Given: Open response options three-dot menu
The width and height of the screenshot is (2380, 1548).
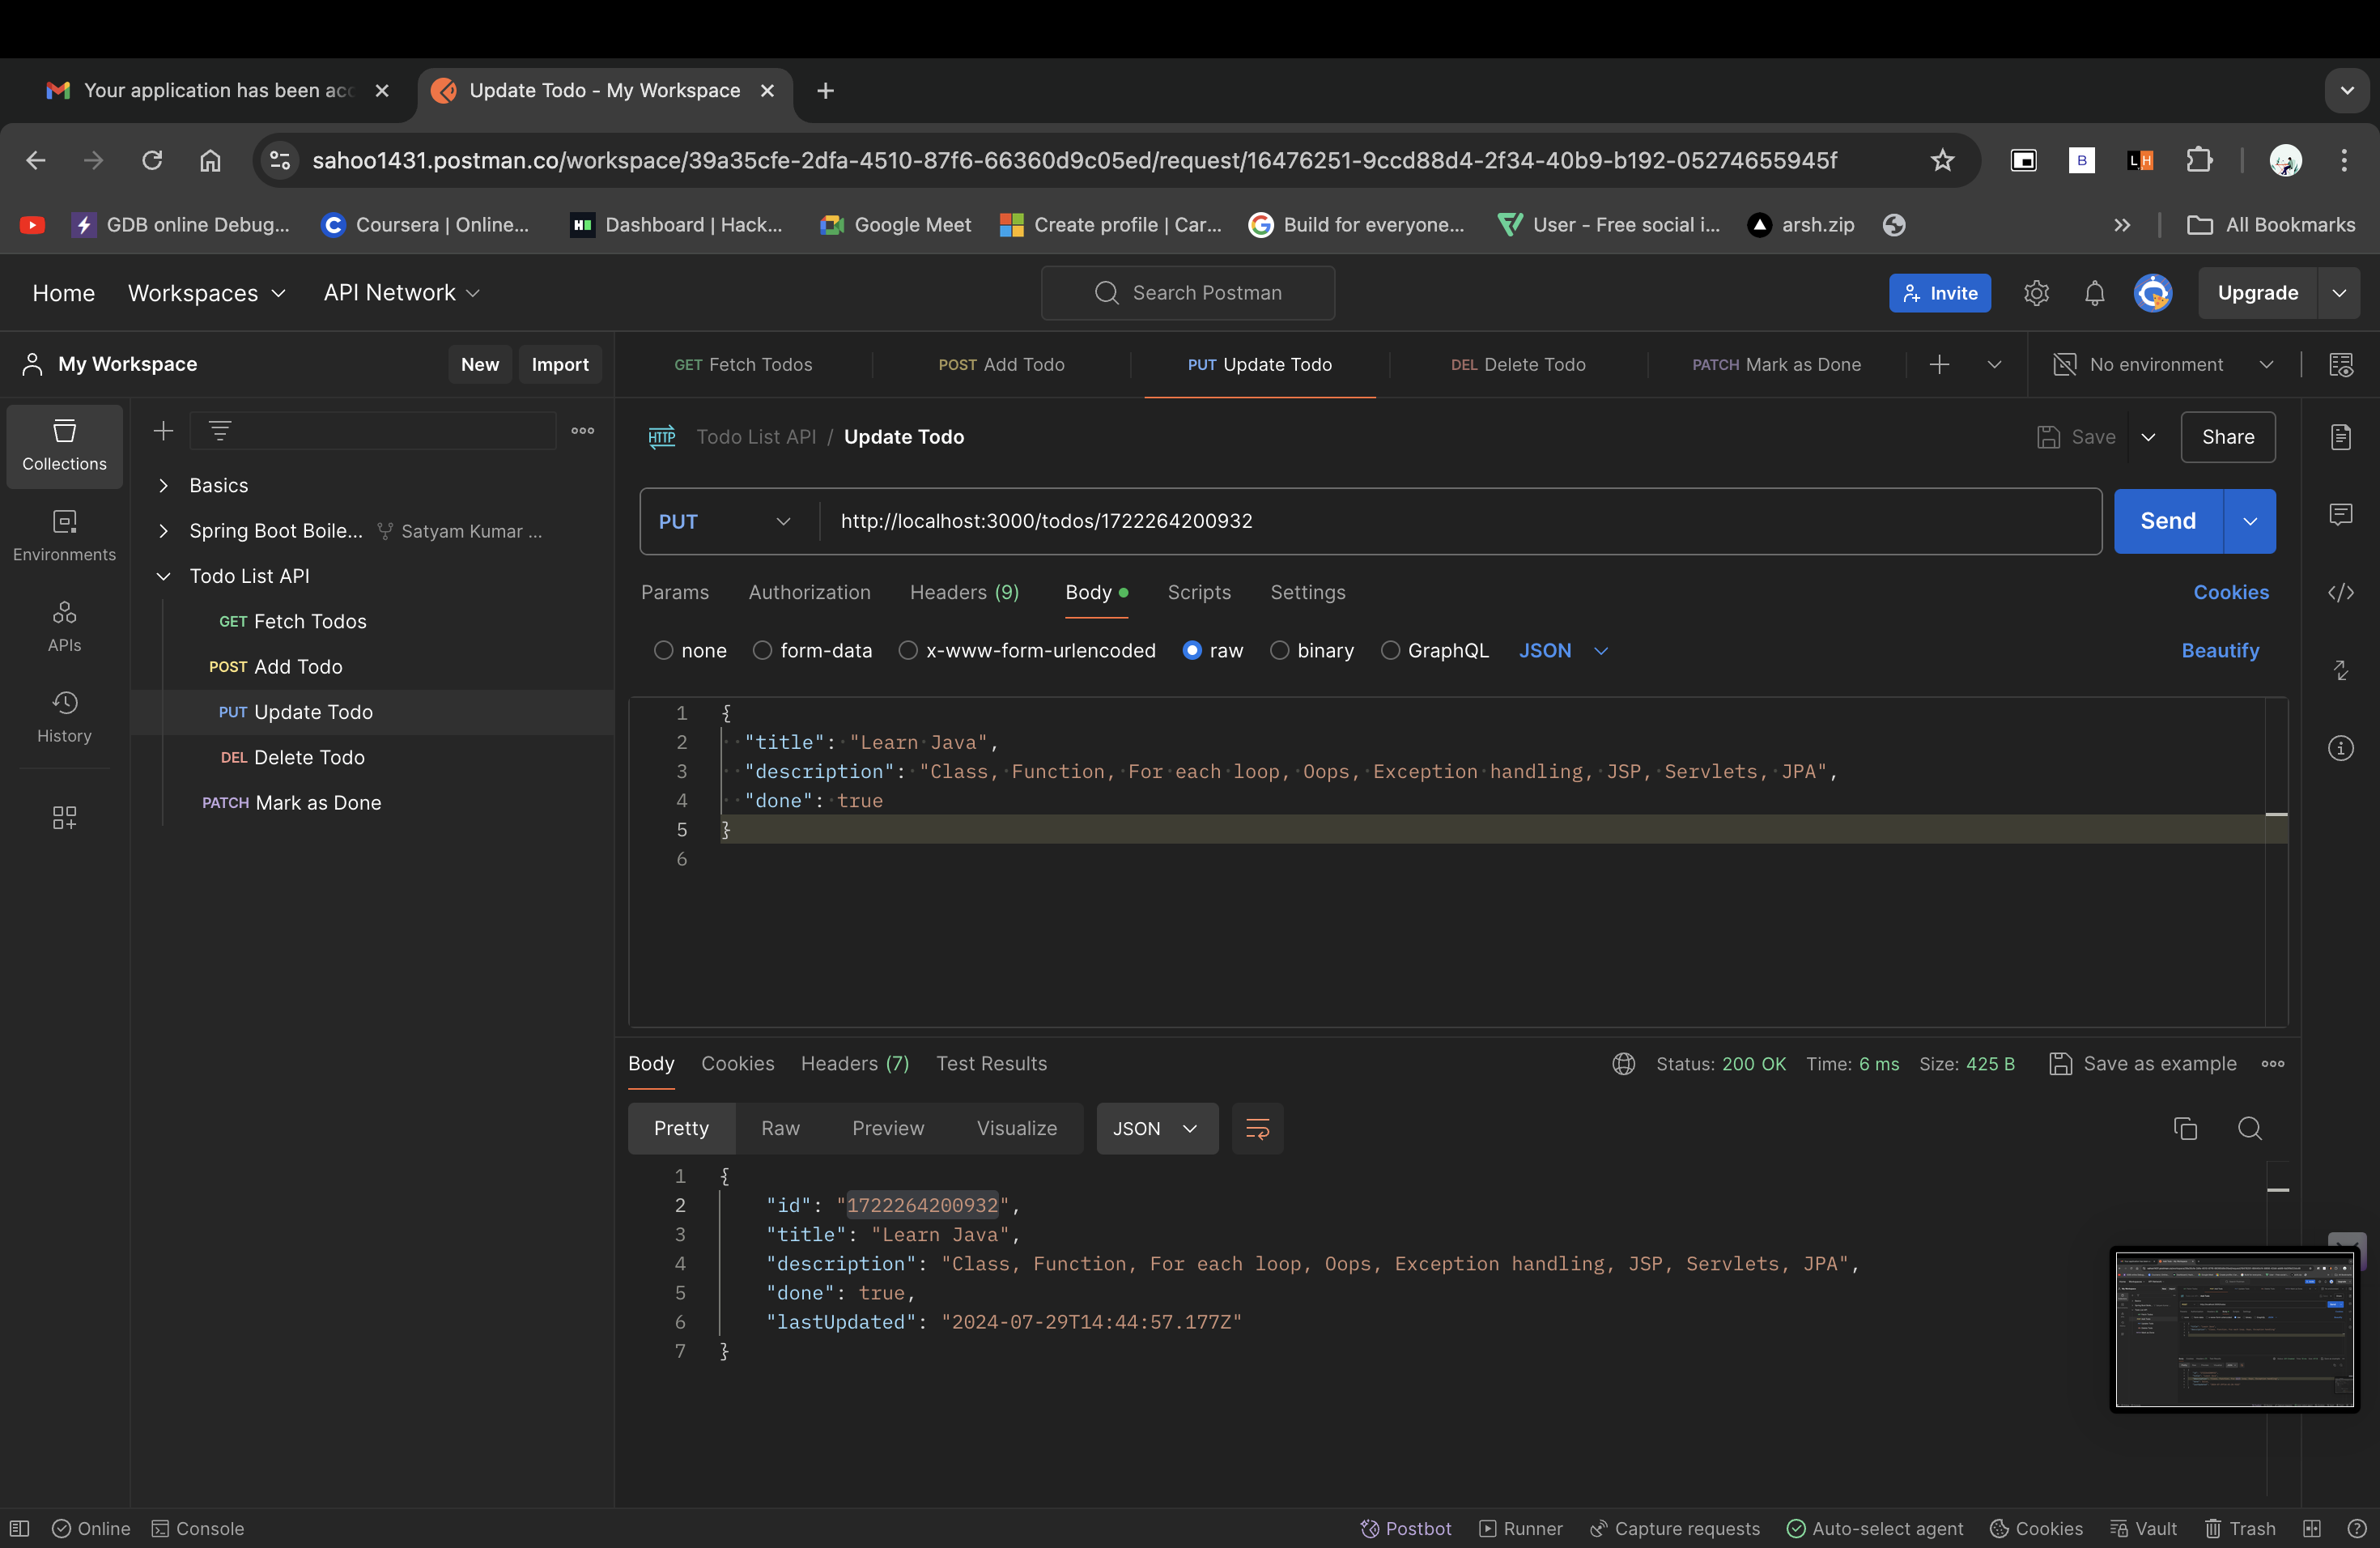Looking at the screenshot, I should pyautogui.click(x=2272, y=1064).
